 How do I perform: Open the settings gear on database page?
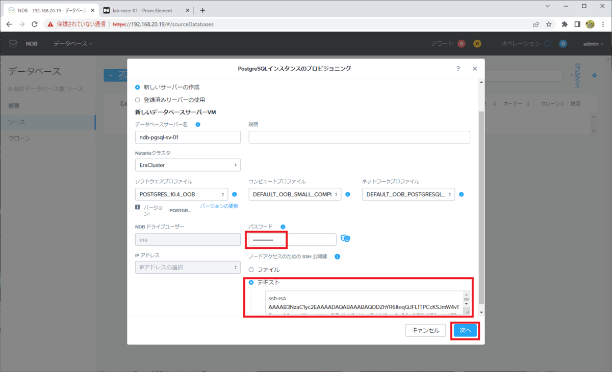[x=594, y=75]
